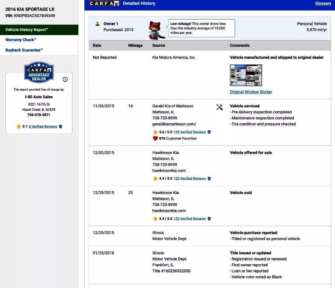Click star icon in 12/02/2015 Hawkinson Kia entry
335x288 pixels.
[x=155, y=178]
